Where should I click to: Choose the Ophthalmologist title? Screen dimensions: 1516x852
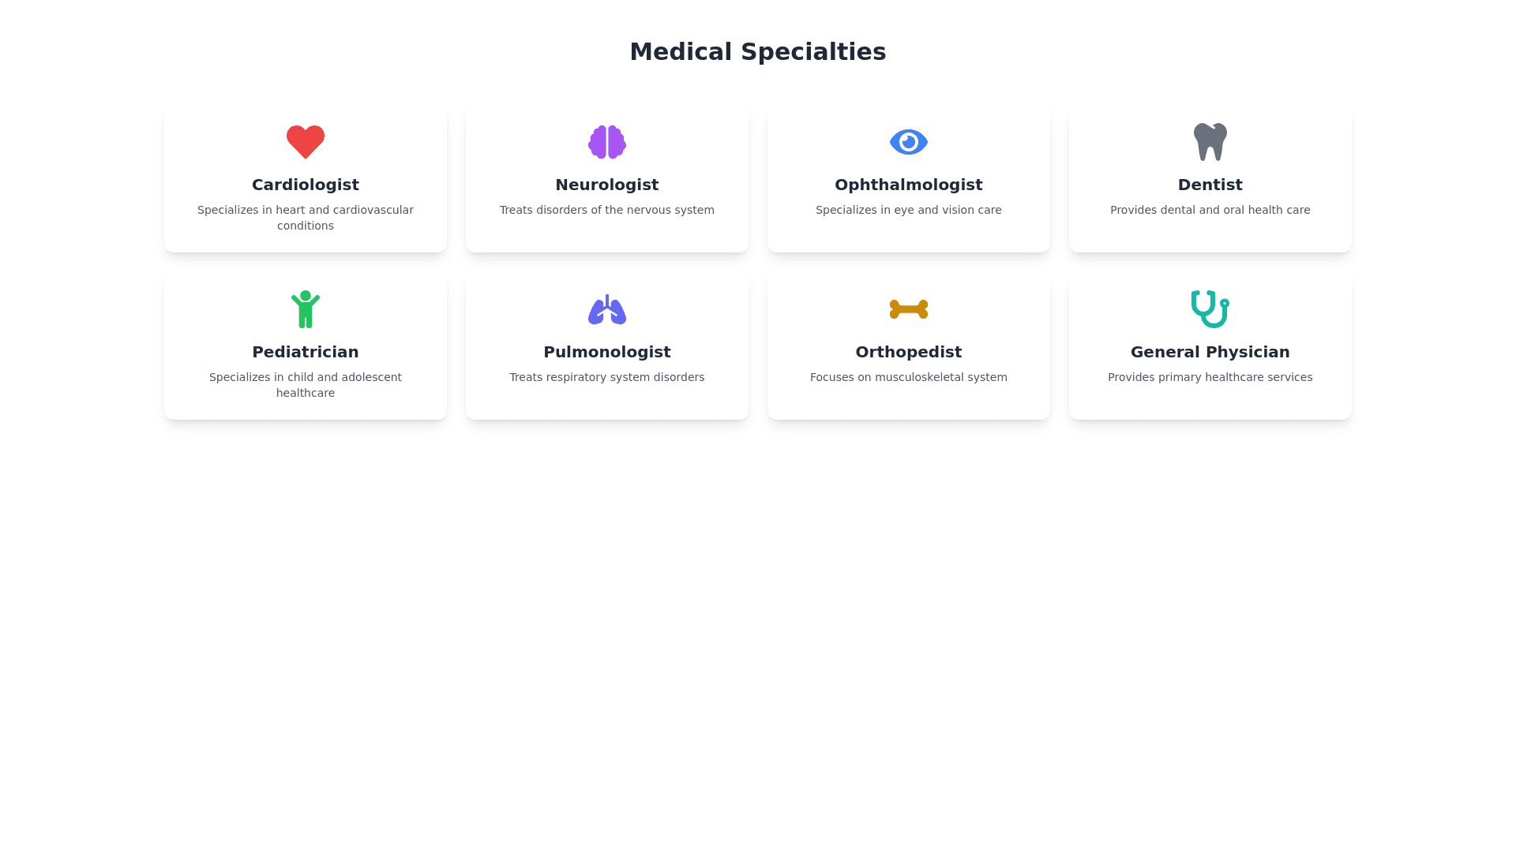coord(909,185)
